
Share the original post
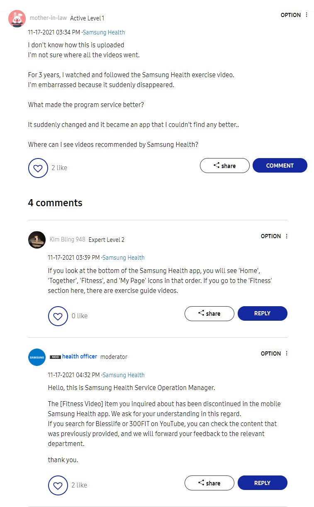pyautogui.click(x=224, y=166)
